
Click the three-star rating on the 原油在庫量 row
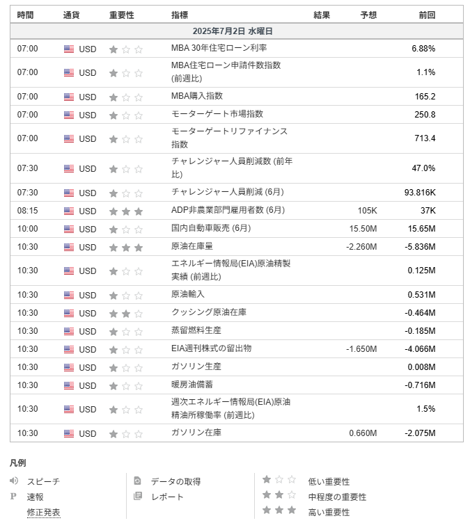(x=126, y=248)
